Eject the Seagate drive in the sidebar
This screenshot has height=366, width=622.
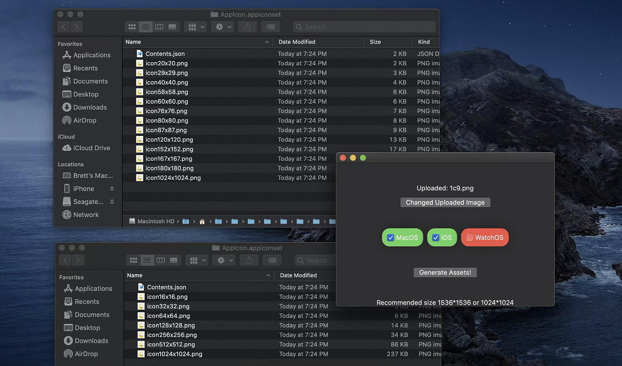110,202
